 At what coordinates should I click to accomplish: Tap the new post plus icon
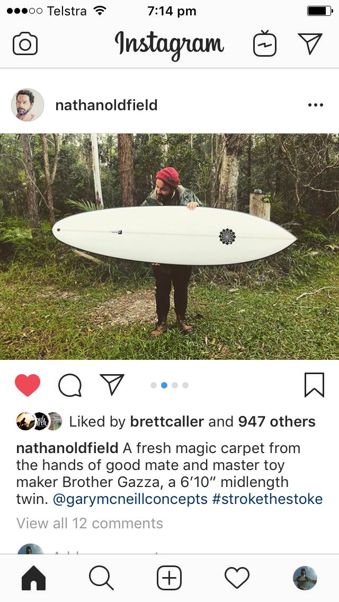click(x=169, y=578)
